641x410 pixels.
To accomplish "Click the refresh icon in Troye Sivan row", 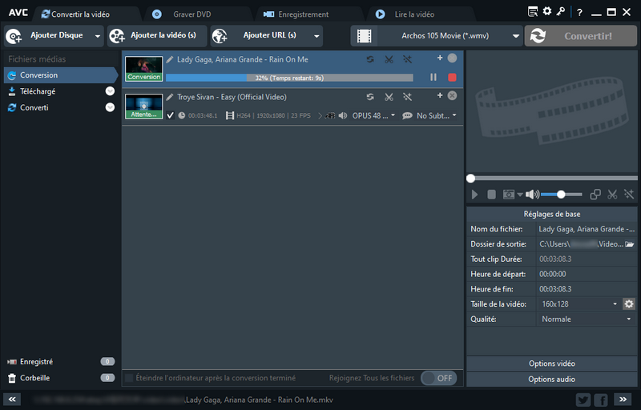I will [x=370, y=97].
